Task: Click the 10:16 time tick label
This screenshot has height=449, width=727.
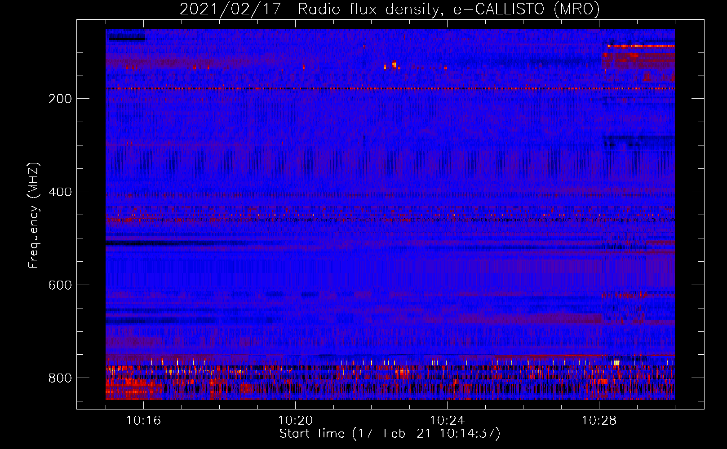Action: [x=143, y=421]
